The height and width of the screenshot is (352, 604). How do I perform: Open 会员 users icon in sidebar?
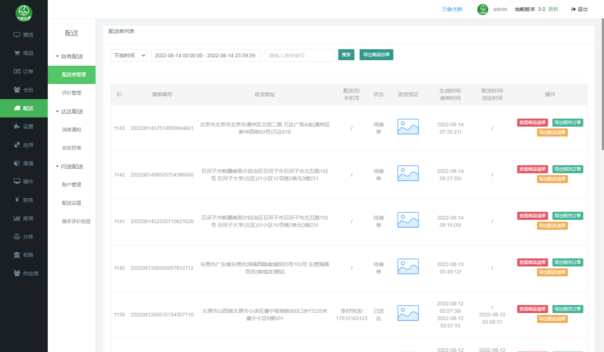pyautogui.click(x=17, y=90)
